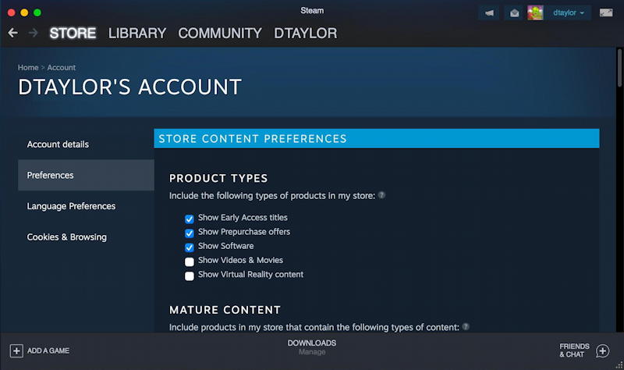Uncheck Show Early Access titles
This screenshot has height=370, width=624.
[x=190, y=219]
